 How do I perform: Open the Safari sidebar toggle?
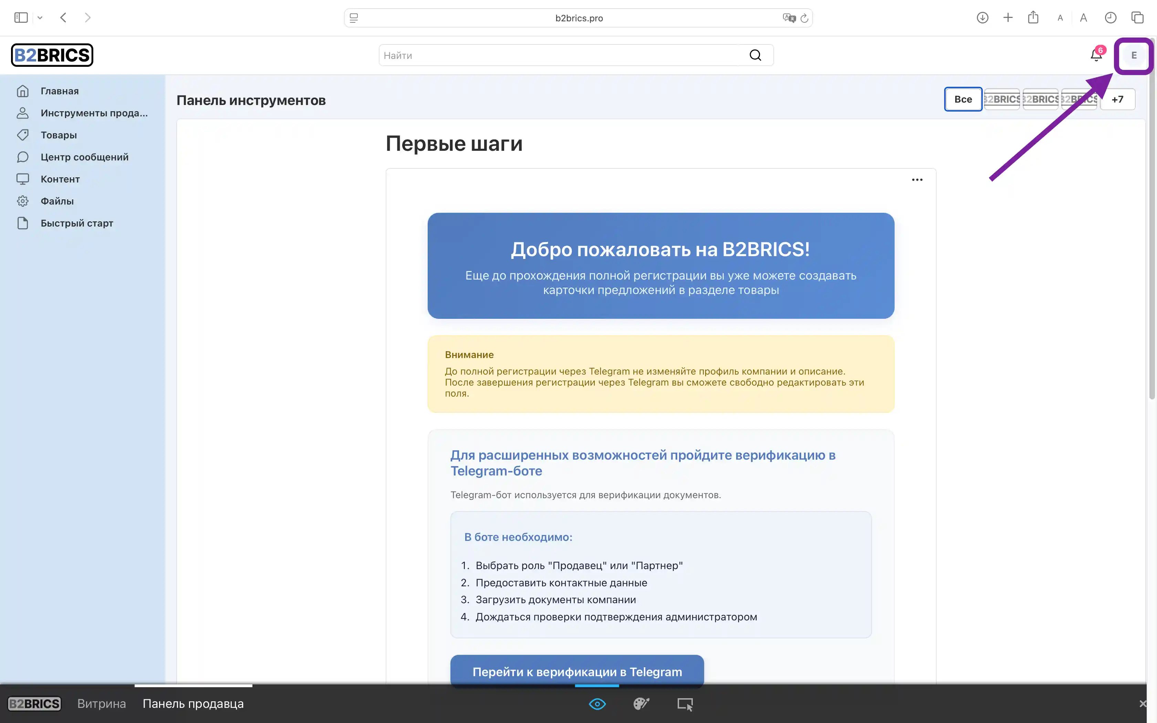tap(21, 18)
